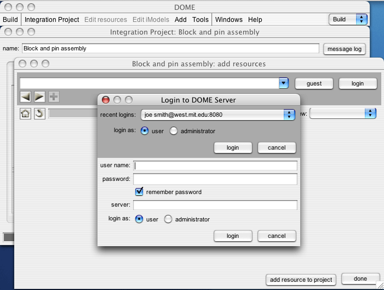Open the Tools menu
The width and height of the screenshot is (384, 290).
[200, 20]
